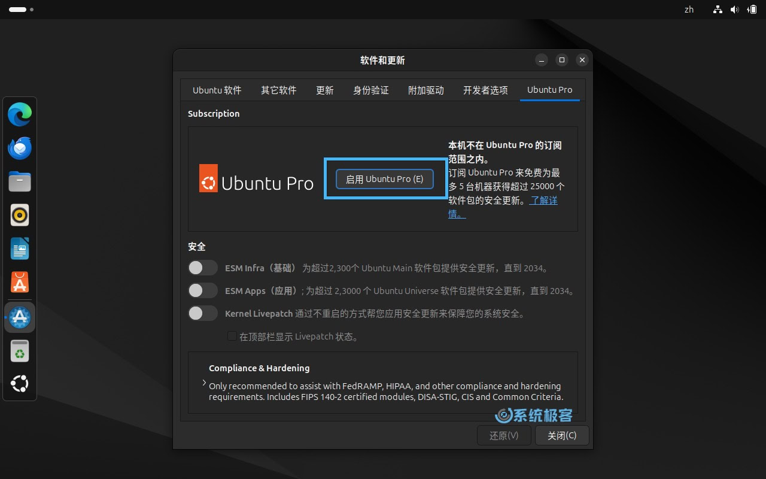Open the 更新 tab
The width and height of the screenshot is (766, 479).
[x=325, y=90]
